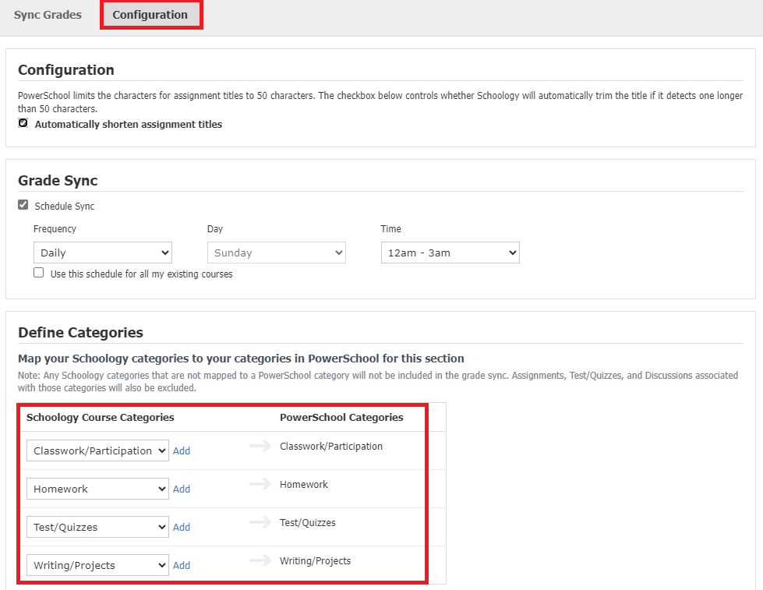The width and height of the screenshot is (763, 590).
Task: Expand the Test/Quizzes category dropdown
Action: click(x=97, y=527)
